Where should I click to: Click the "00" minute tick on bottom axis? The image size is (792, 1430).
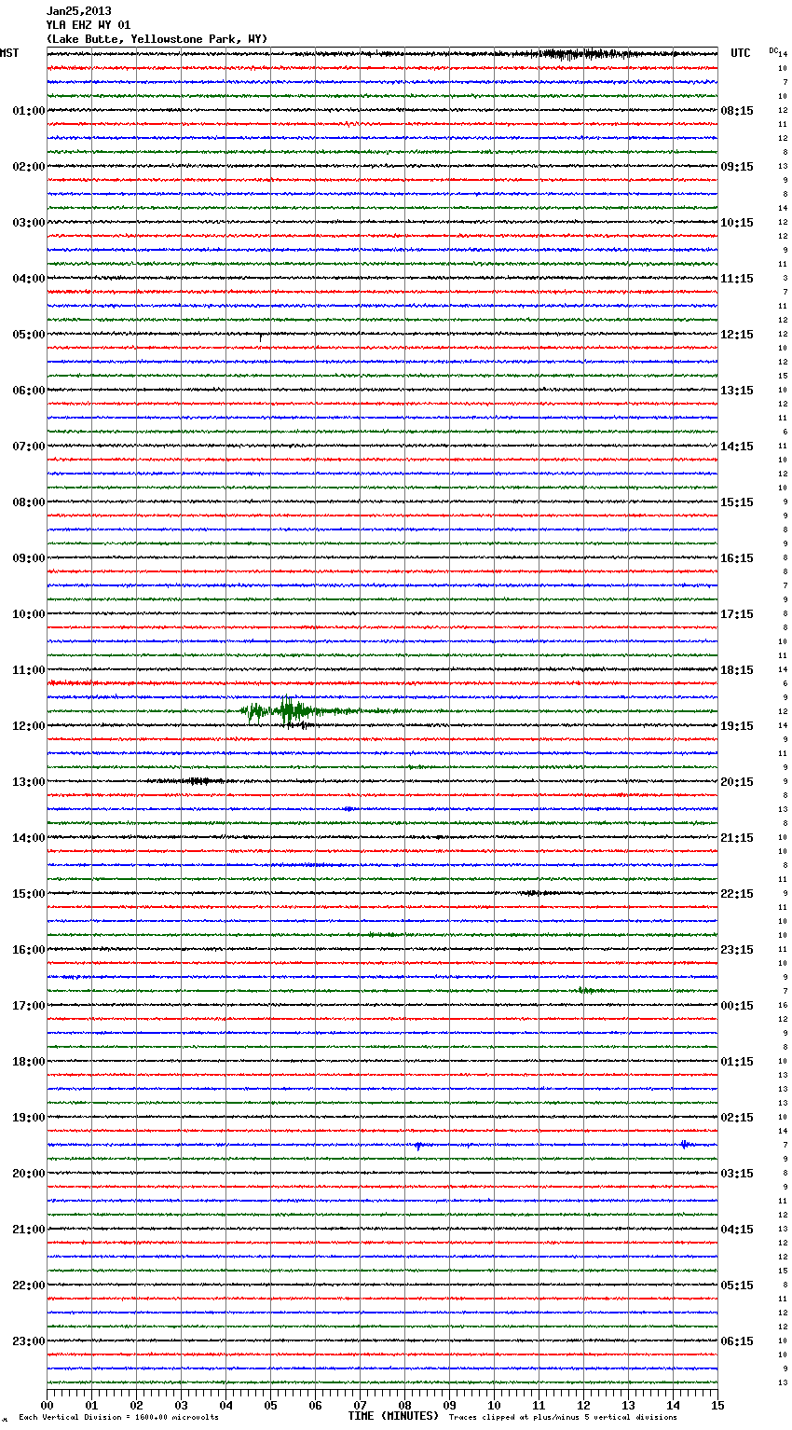click(x=48, y=1405)
